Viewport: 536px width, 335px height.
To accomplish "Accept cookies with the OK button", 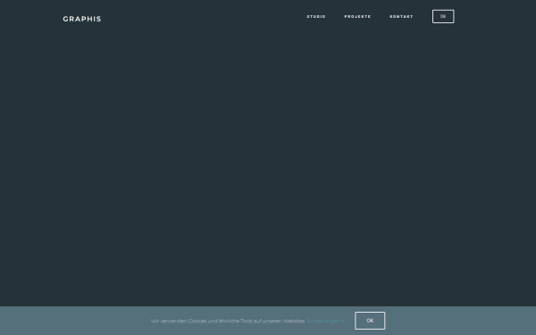I will coord(370,321).
